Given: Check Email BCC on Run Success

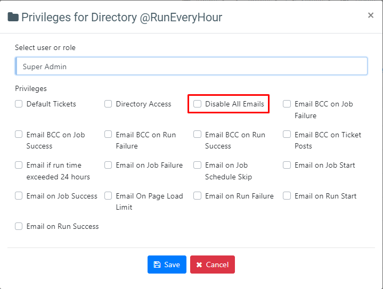Looking at the screenshot, I should [x=198, y=135].
